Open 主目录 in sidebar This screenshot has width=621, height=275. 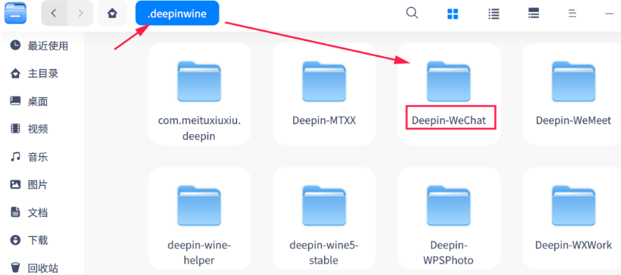43,73
